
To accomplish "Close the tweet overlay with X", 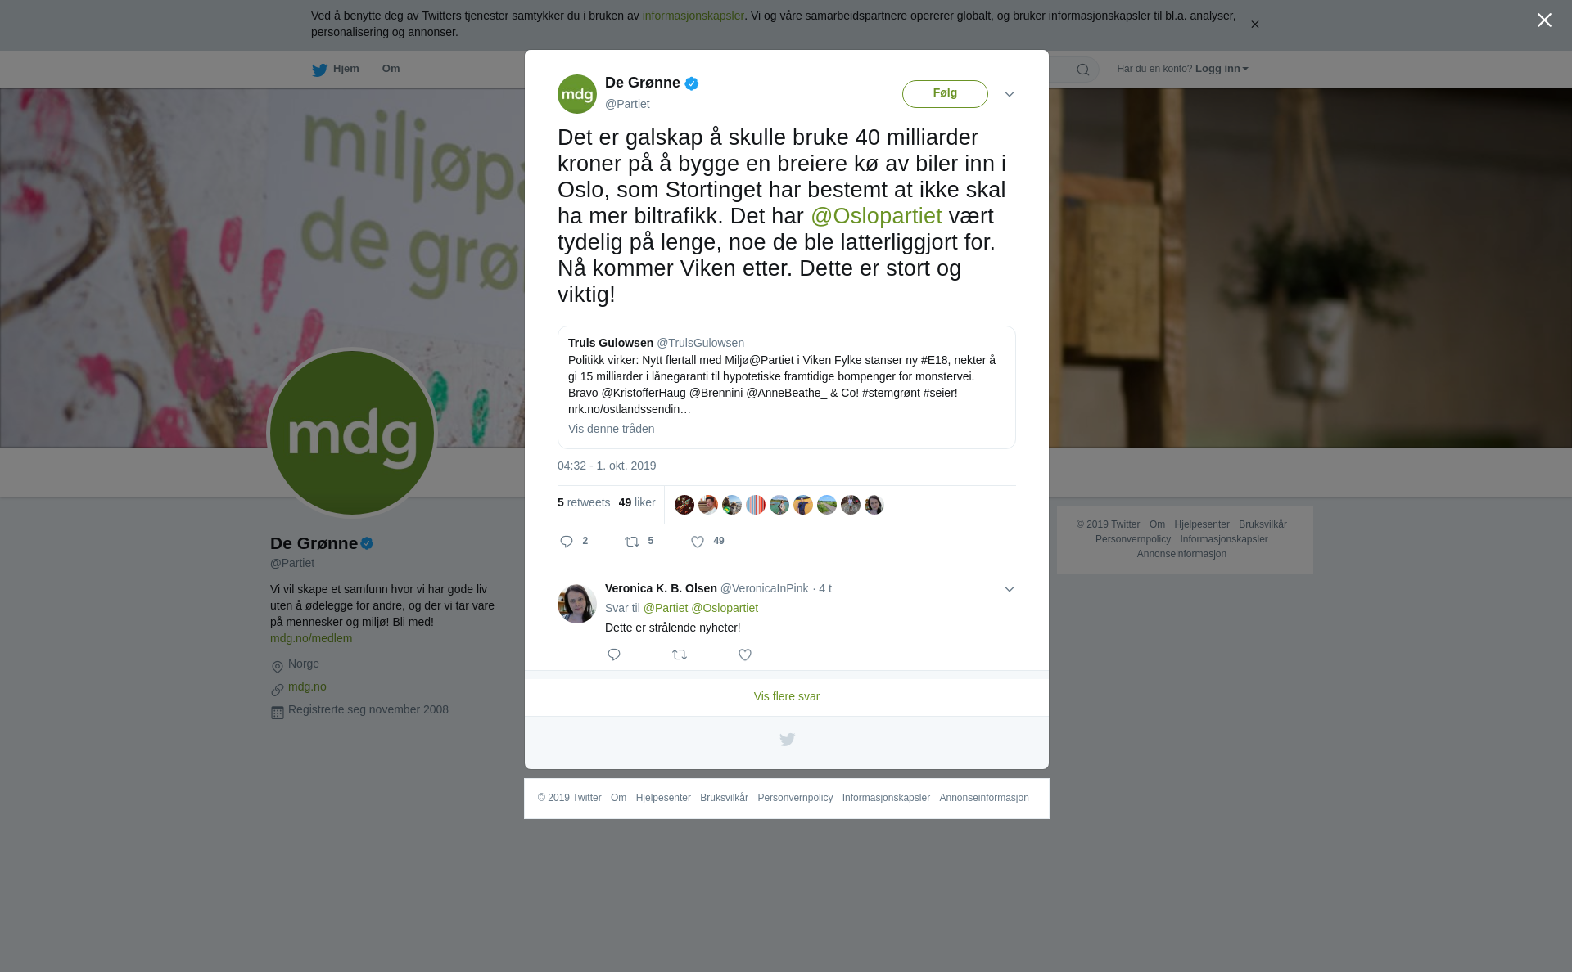I will pos(1544,20).
